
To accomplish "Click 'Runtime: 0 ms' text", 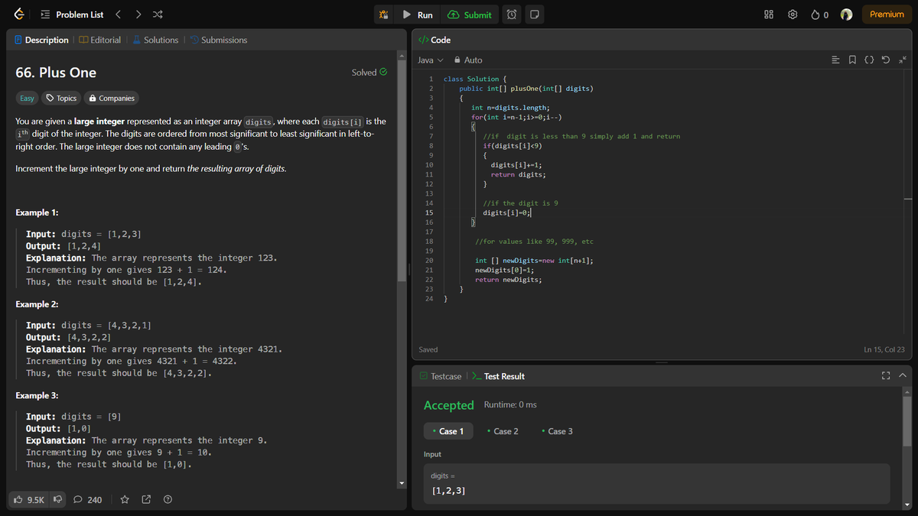I will tap(510, 404).
